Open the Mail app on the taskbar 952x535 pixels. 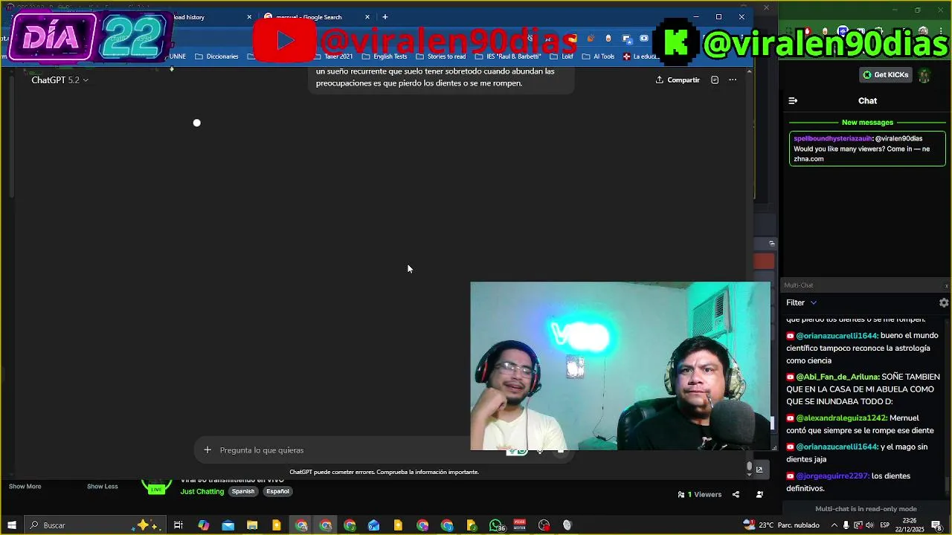click(228, 525)
